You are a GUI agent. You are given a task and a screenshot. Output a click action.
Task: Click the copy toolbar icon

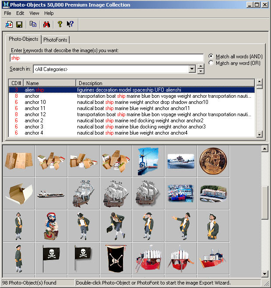(x=33, y=24)
